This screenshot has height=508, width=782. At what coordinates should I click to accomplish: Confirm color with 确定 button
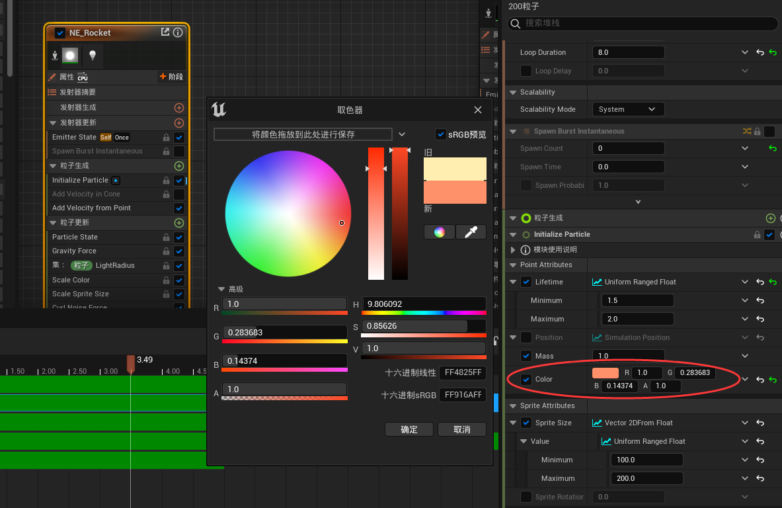coord(409,430)
